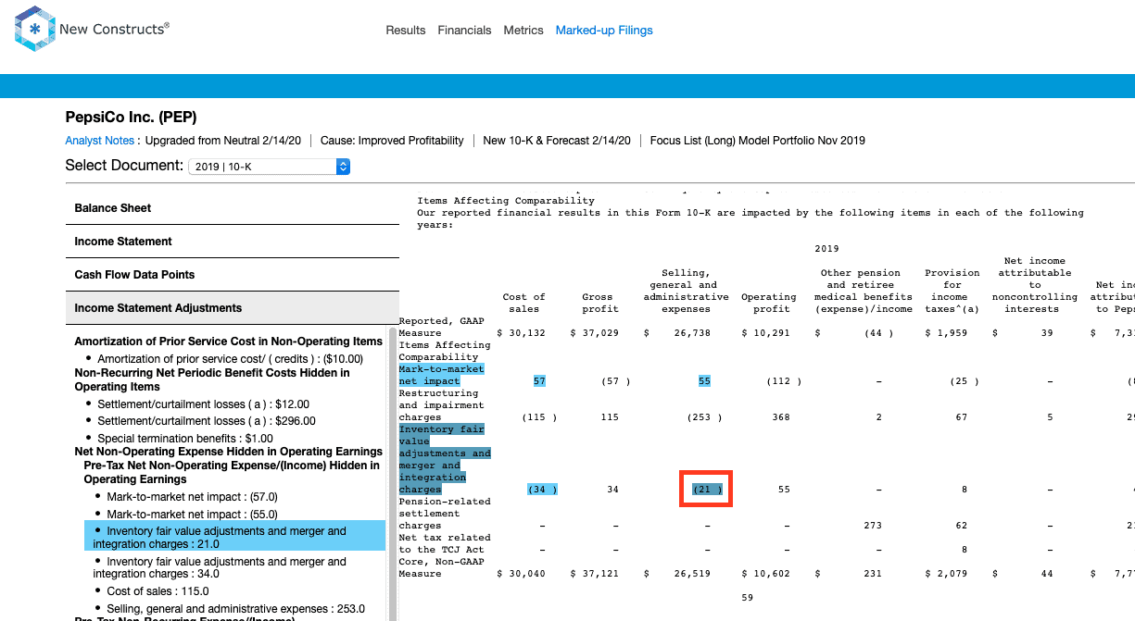
Task: Click the adjustments list vertical scrollbar
Action: coord(393,472)
